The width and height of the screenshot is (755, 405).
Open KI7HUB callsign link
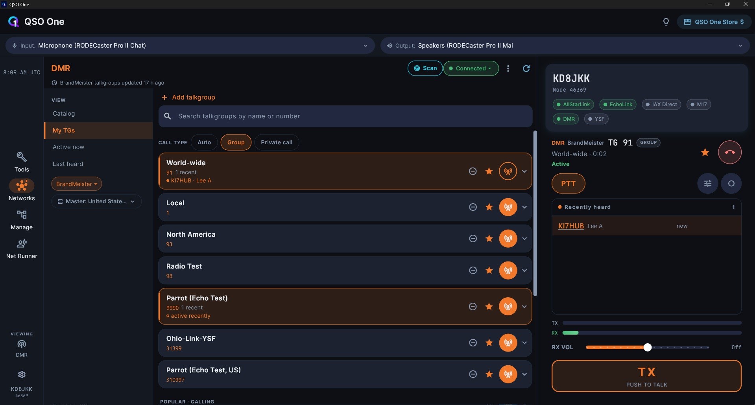tap(571, 226)
